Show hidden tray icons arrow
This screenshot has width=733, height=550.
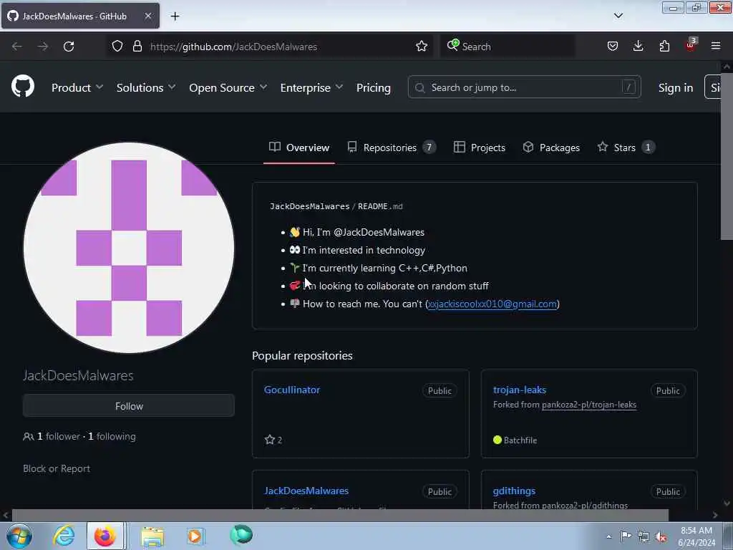(608, 536)
